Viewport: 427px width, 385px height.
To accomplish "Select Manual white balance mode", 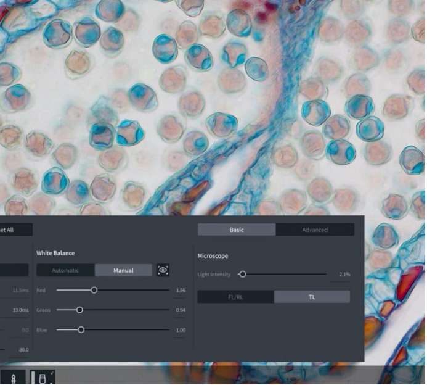I will [123, 270].
